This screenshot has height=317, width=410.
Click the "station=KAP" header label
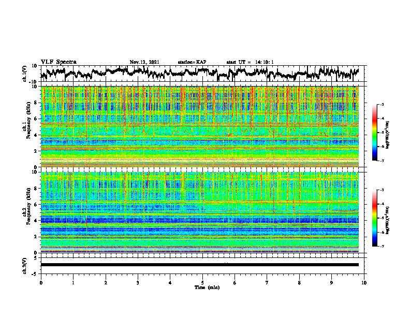192,62
